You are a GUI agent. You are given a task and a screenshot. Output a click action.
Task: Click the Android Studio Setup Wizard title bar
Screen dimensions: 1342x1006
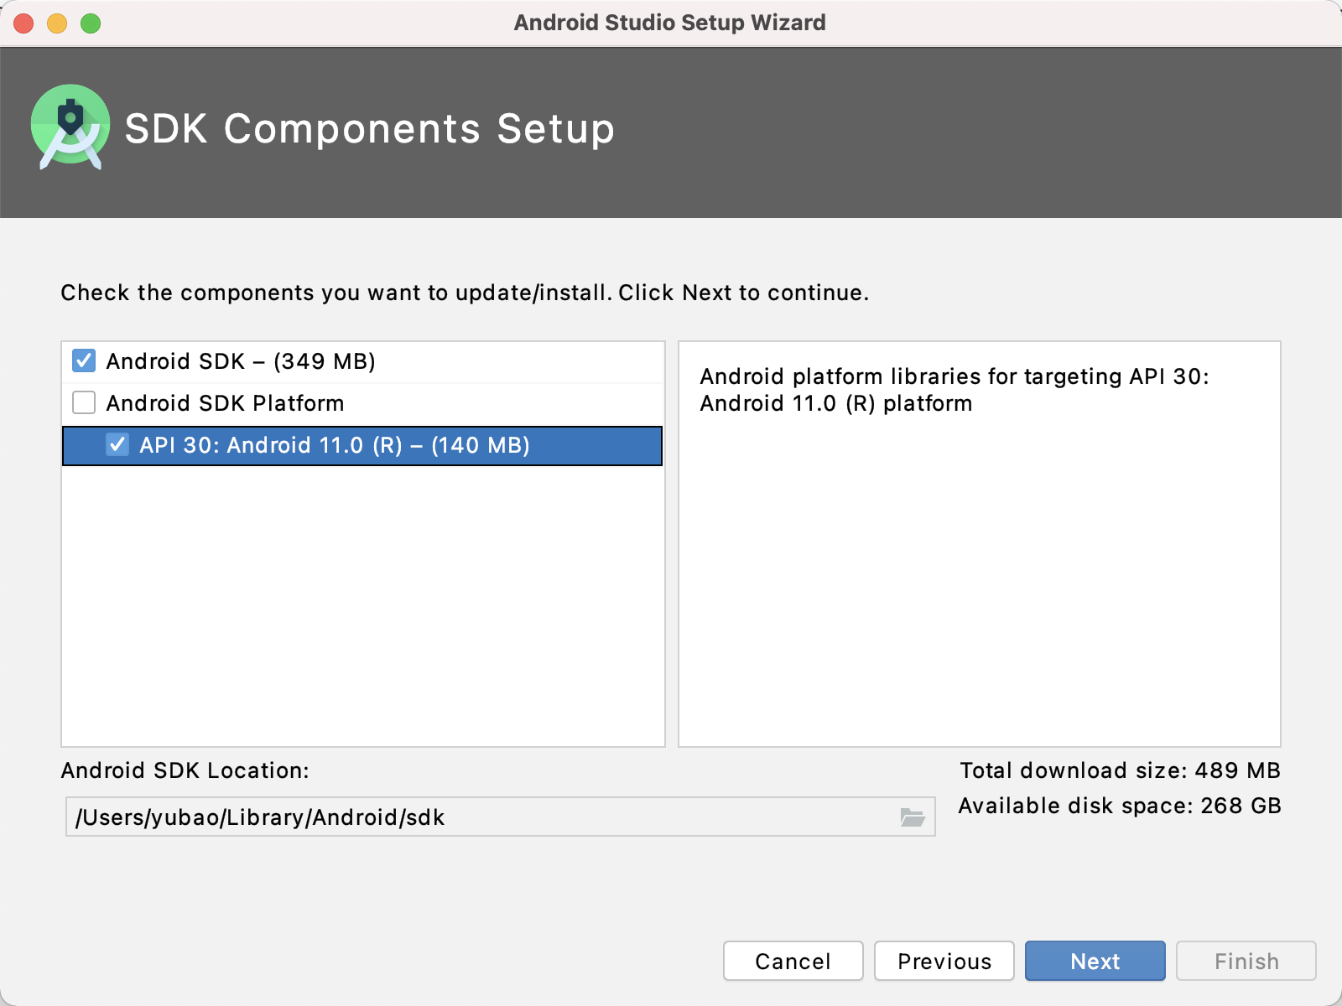coord(669,23)
